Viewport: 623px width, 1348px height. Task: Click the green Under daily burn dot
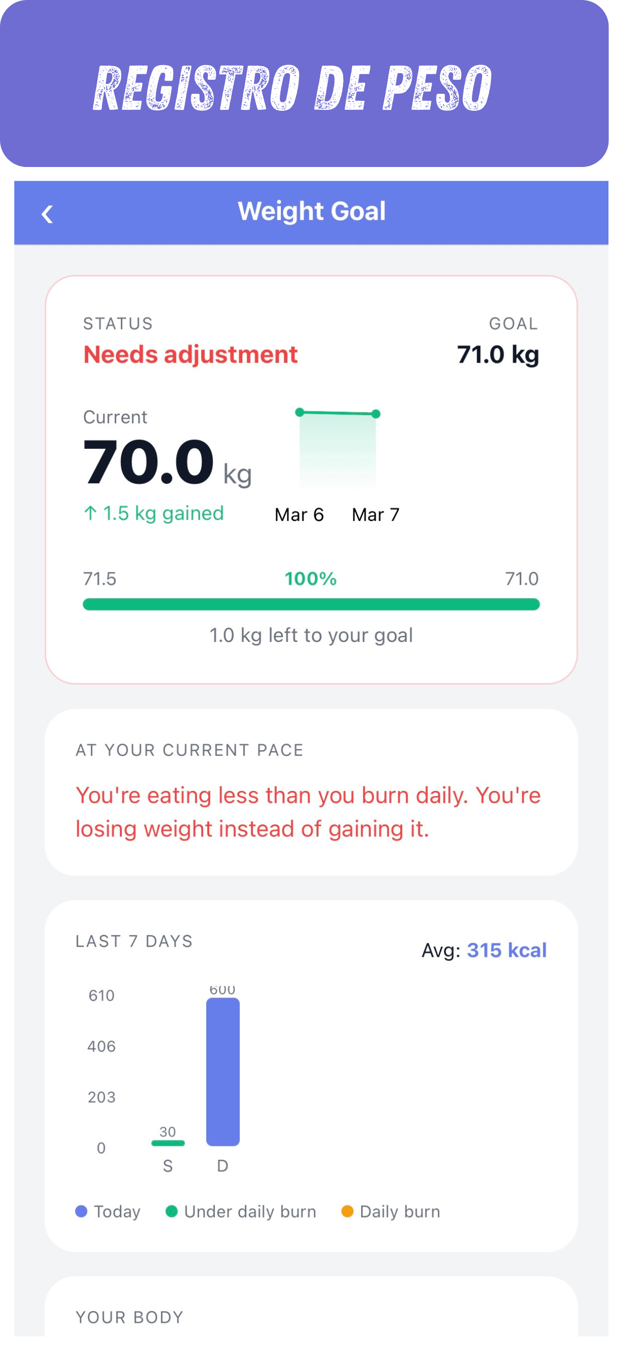click(171, 1212)
